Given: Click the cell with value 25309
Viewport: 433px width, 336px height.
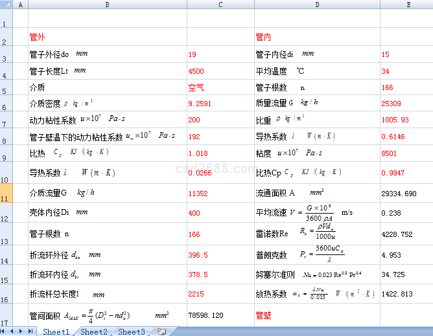Looking at the screenshot, I should tap(406, 103).
